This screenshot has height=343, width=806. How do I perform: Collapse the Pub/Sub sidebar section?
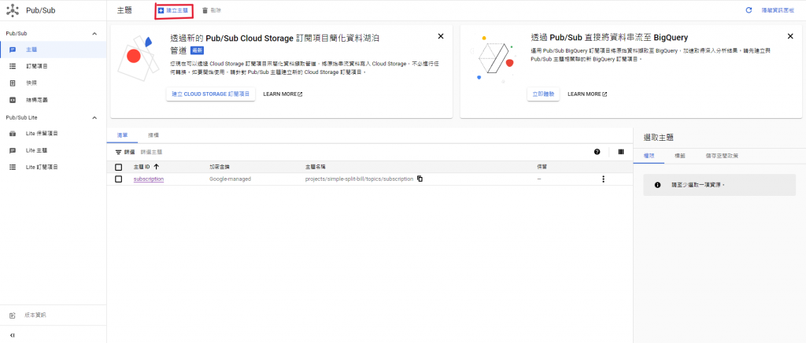[x=94, y=33]
